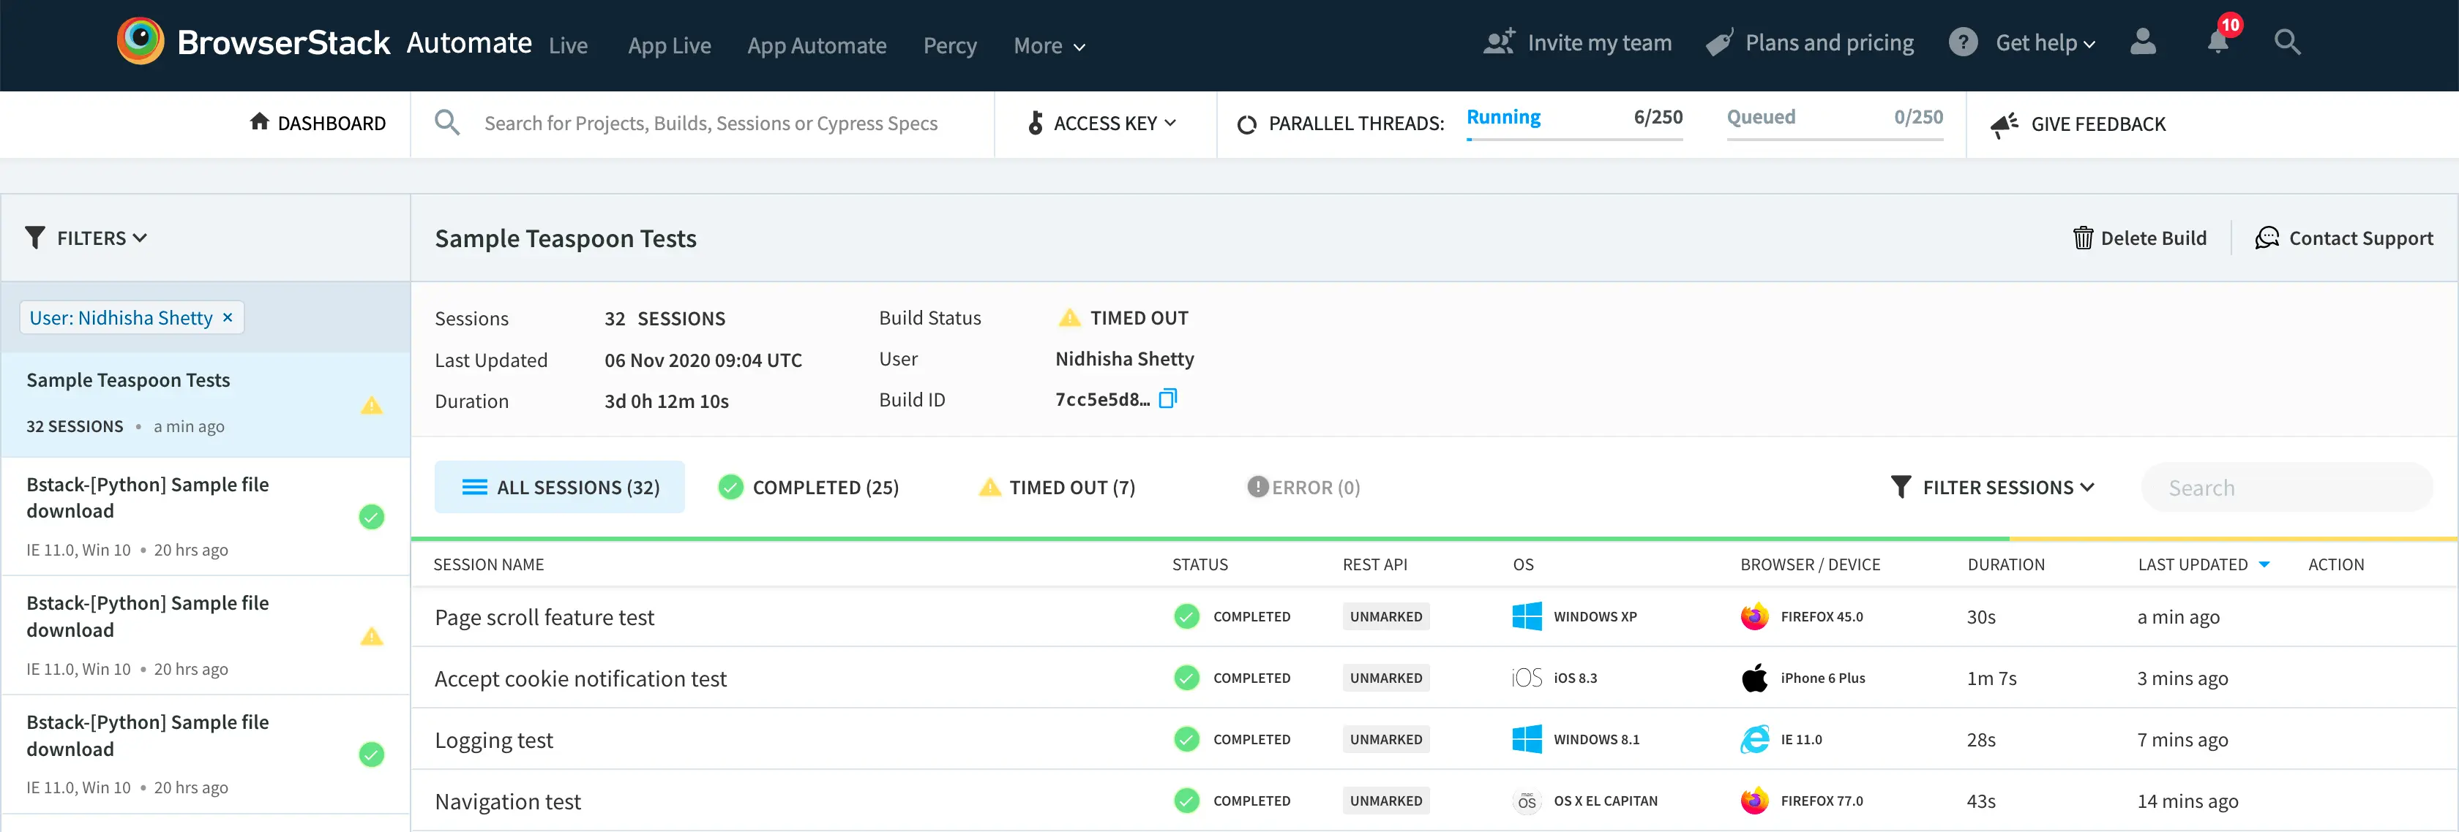Click the Delete Build trash button

pyautogui.click(x=2139, y=238)
